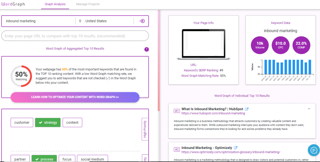
Task: Click Word Graph Matching Rate 50% text
Action: click(x=203, y=76)
